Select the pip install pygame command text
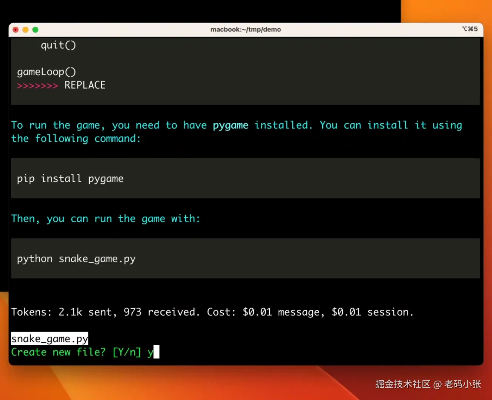Screen dimensions: 492x400 [x=70, y=179]
